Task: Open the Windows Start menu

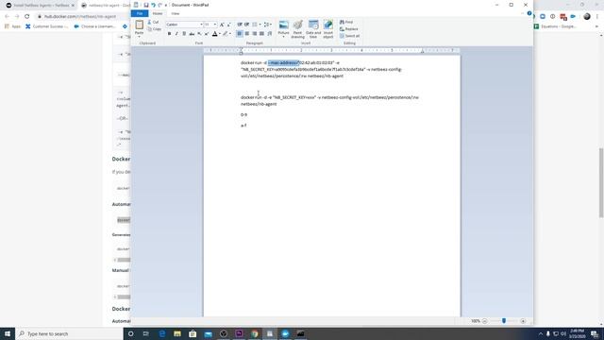Action: click(x=8, y=333)
